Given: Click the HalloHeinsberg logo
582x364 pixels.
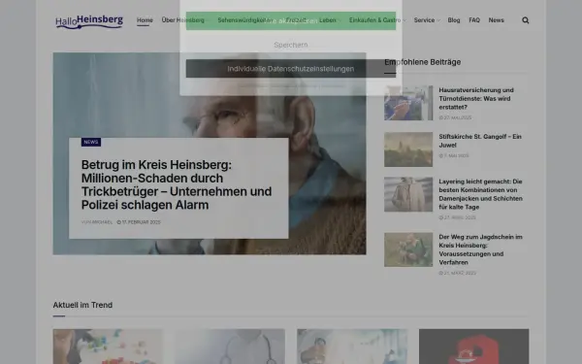Looking at the screenshot, I should pyautogui.click(x=89, y=21).
